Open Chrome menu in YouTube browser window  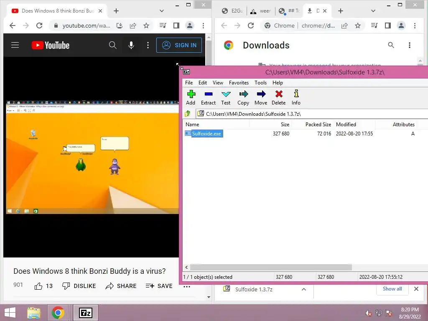pos(204,25)
